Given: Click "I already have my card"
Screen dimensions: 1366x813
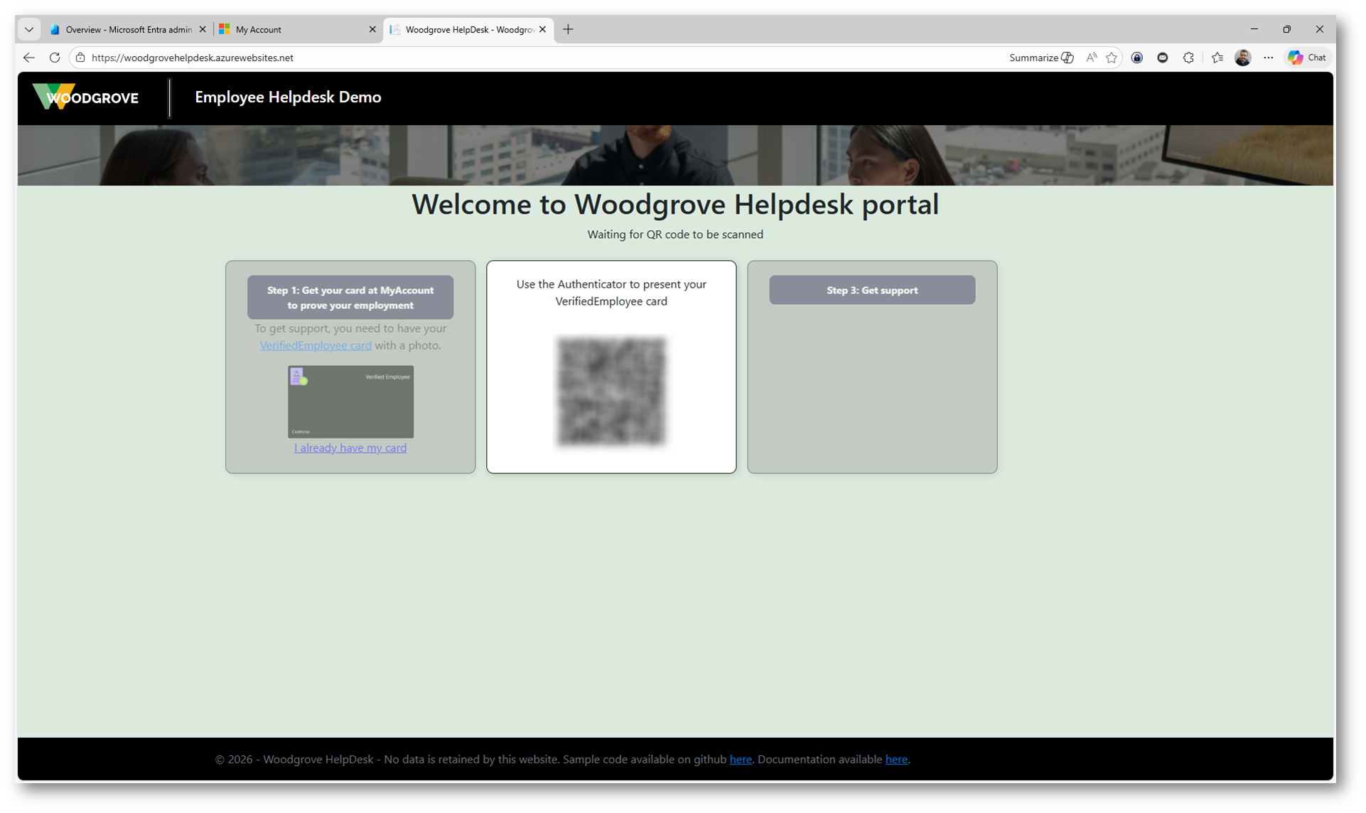Looking at the screenshot, I should [x=350, y=448].
